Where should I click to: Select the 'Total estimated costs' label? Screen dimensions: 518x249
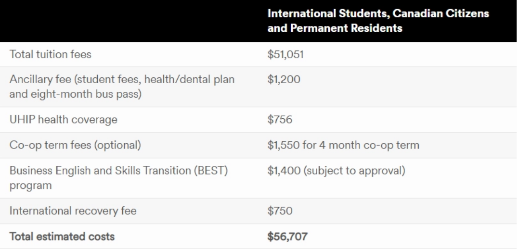click(x=62, y=237)
